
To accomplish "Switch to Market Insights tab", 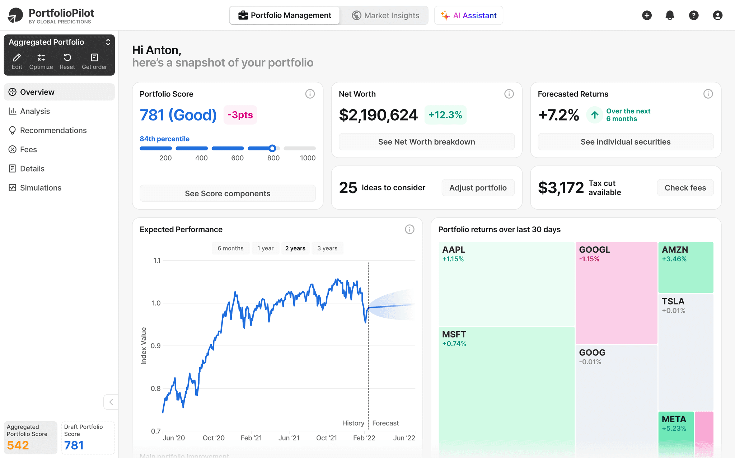I will (385, 15).
